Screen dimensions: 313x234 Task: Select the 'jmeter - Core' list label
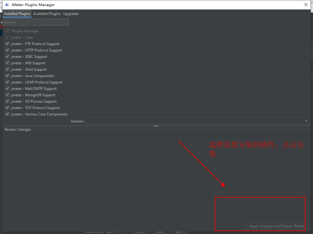pos(22,37)
